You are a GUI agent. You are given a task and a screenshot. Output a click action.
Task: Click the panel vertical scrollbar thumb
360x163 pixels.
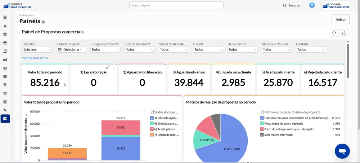[x=348, y=61]
